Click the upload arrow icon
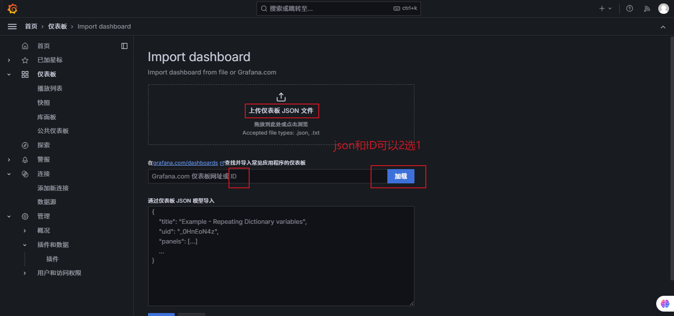 [x=281, y=97]
